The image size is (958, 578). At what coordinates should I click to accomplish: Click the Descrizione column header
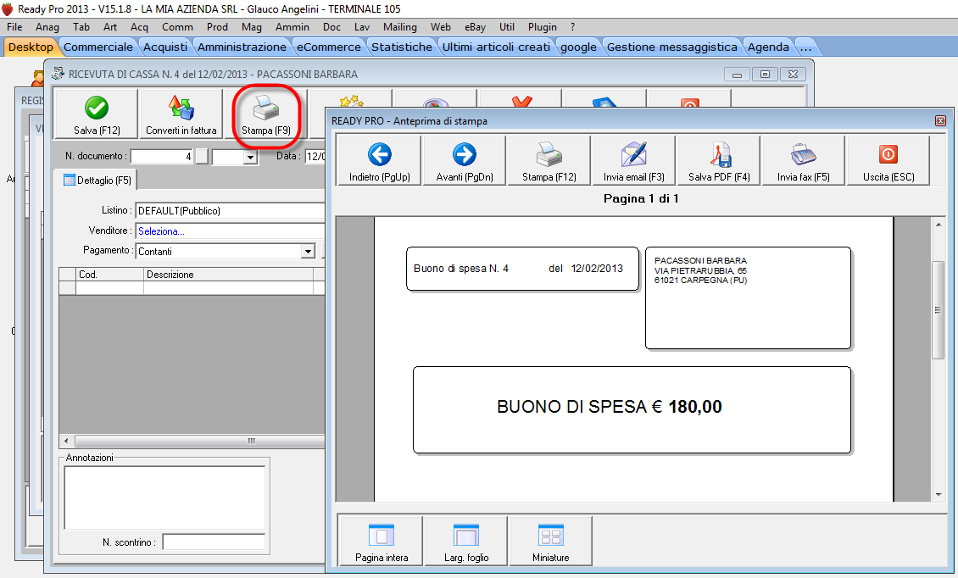coord(228,275)
